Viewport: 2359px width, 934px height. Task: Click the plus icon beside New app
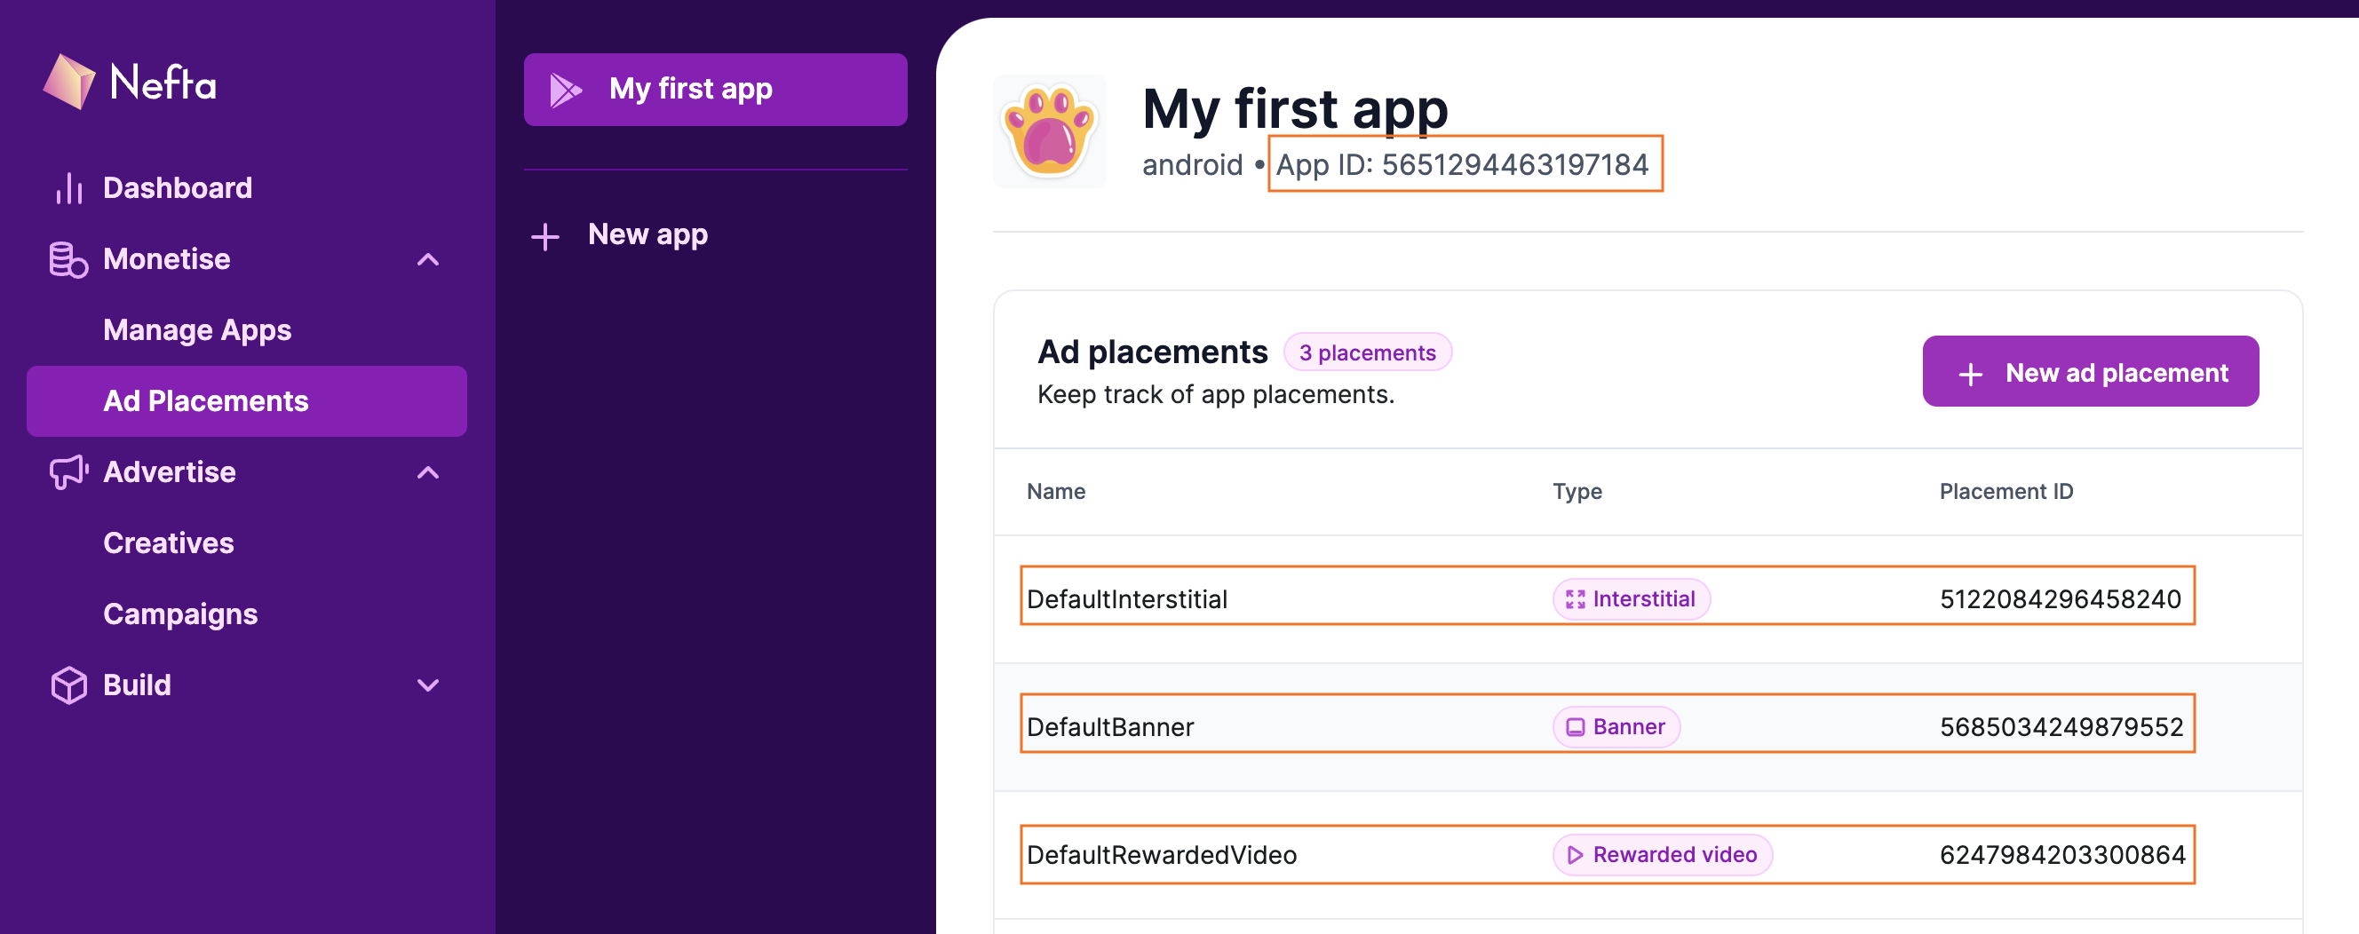pos(544,236)
